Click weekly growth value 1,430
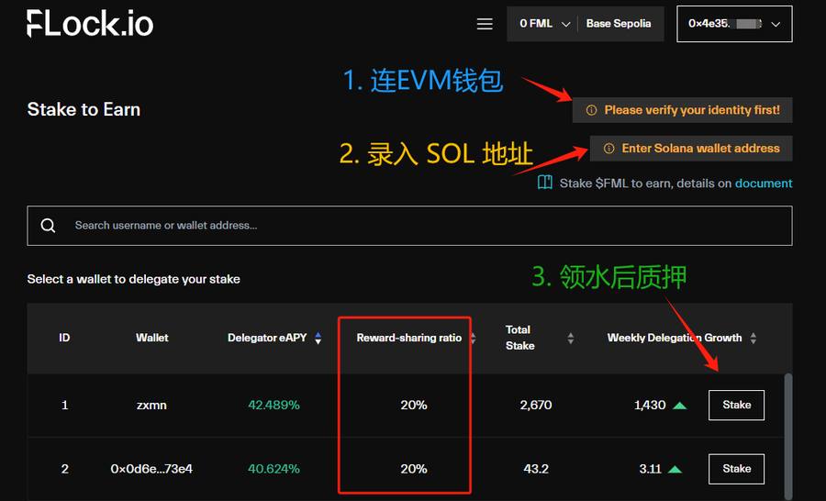The image size is (826, 501). (650, 406)
